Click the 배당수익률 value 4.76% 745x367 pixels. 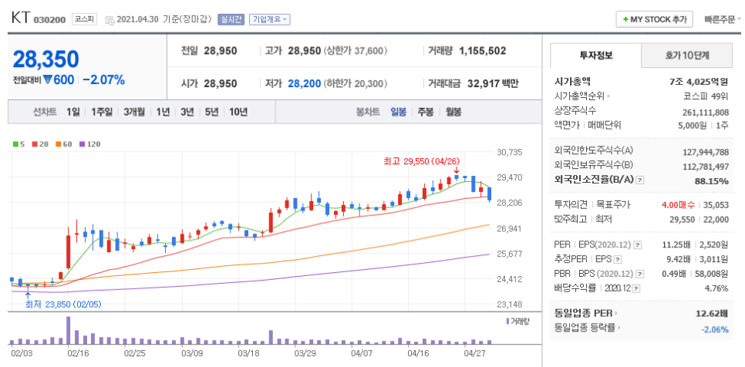pyautogui.click(x=717, y=288)
